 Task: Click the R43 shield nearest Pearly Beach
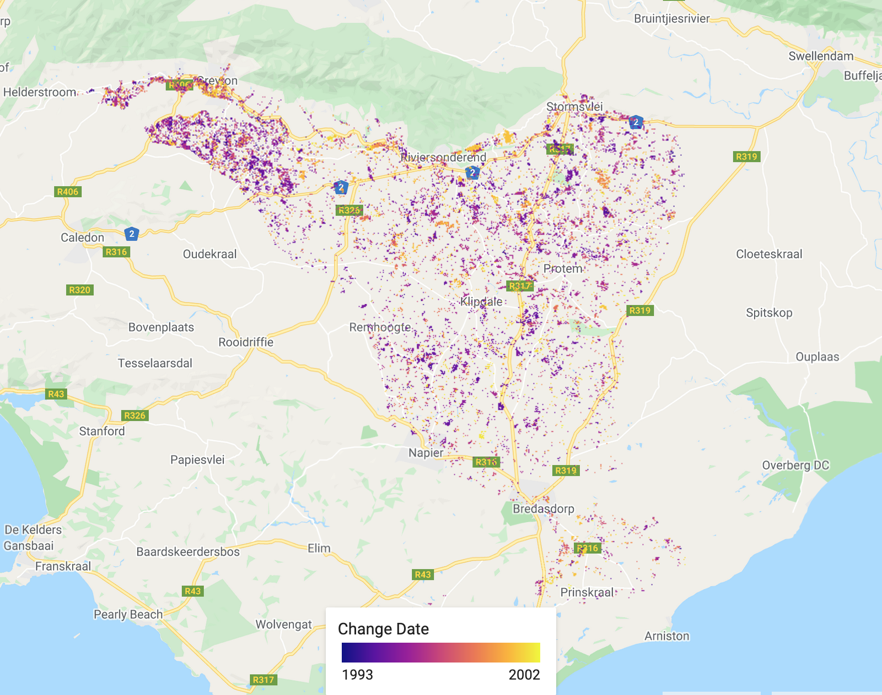click(192, 591)
